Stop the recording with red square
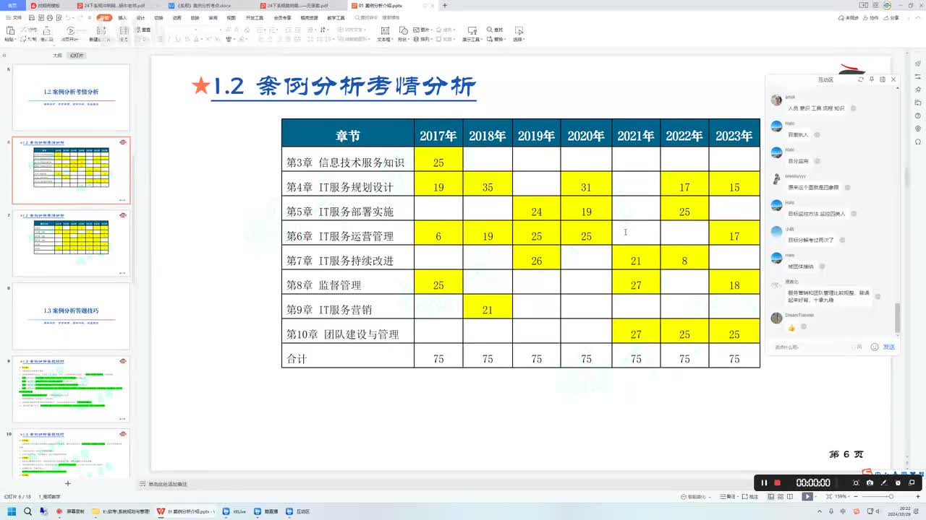The width and height of the screenshot is (926, 520). click(x=778, y=482)
